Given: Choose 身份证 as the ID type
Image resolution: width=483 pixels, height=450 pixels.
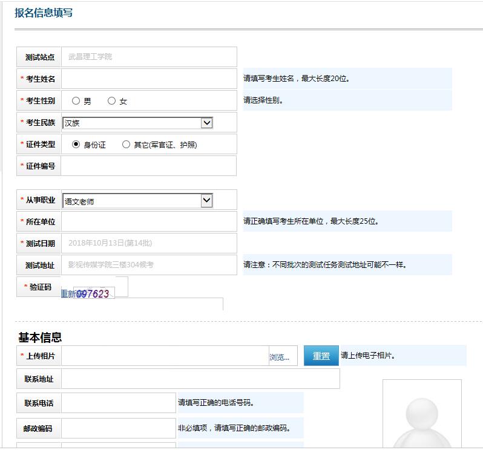Looking at the screenshot, I should 76,145.
